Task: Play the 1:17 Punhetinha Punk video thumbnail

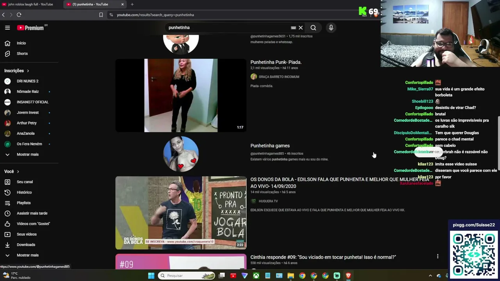Action: (x=181, y=96)
